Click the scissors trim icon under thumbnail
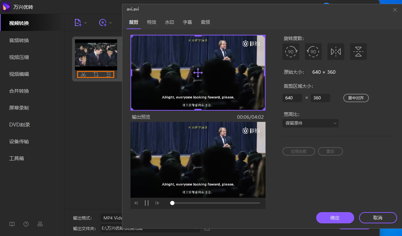Viewport: 402px width, 236px height. coord(83,74)
